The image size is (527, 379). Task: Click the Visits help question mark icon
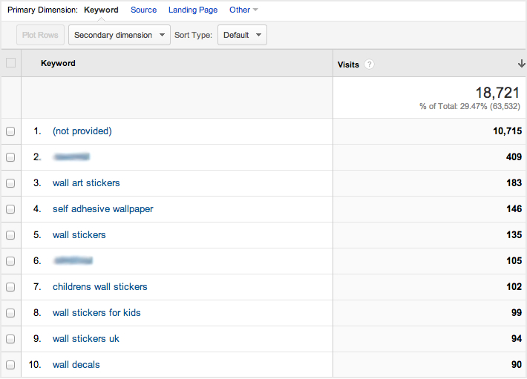point(370,65)
